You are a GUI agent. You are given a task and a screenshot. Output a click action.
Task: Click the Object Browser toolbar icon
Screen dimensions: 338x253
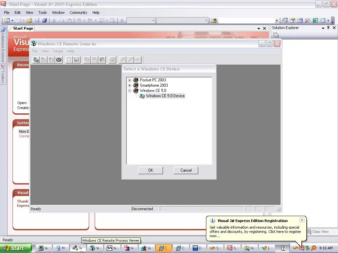300,20
